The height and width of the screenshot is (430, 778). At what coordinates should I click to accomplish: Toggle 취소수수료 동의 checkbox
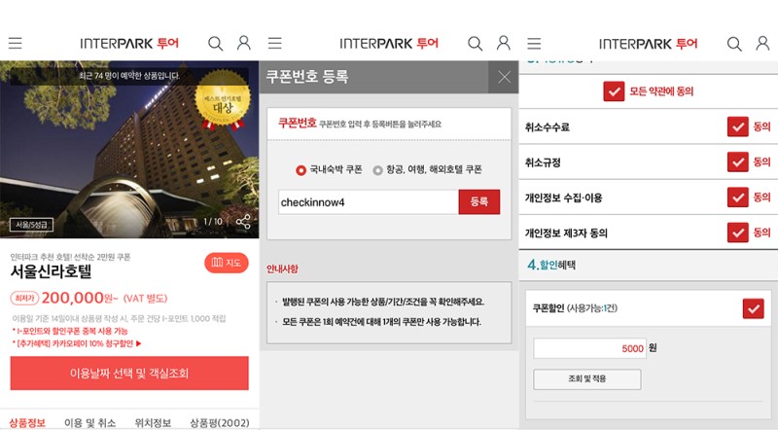pos(738,126)
